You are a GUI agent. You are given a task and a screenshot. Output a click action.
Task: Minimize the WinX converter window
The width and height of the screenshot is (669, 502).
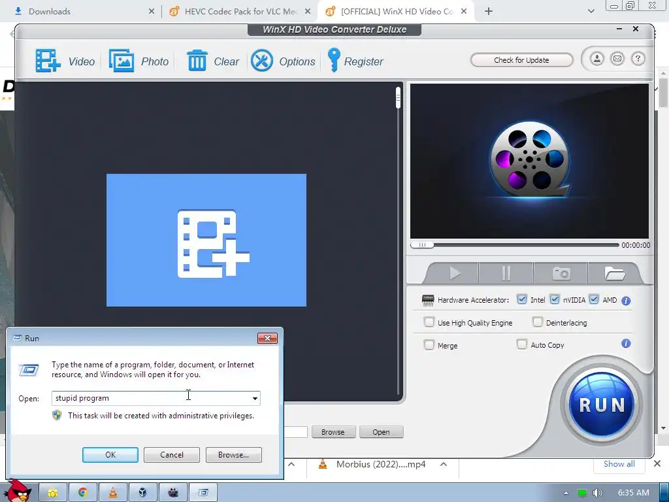[619, 29]
